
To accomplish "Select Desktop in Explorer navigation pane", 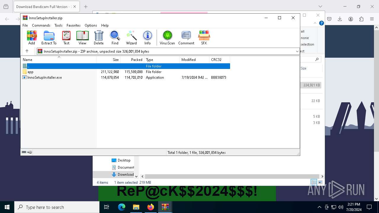I will 121,160.
